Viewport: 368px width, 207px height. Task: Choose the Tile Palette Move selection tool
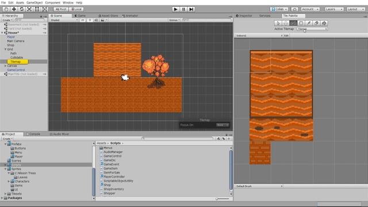click(x=286, y=23)
